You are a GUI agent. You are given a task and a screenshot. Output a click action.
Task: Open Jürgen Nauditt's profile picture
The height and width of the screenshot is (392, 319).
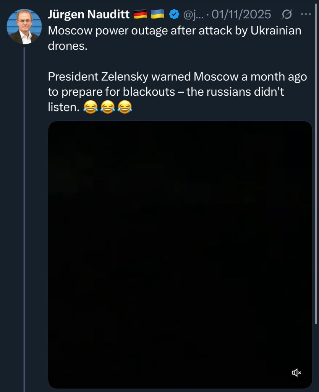(24, 26)
